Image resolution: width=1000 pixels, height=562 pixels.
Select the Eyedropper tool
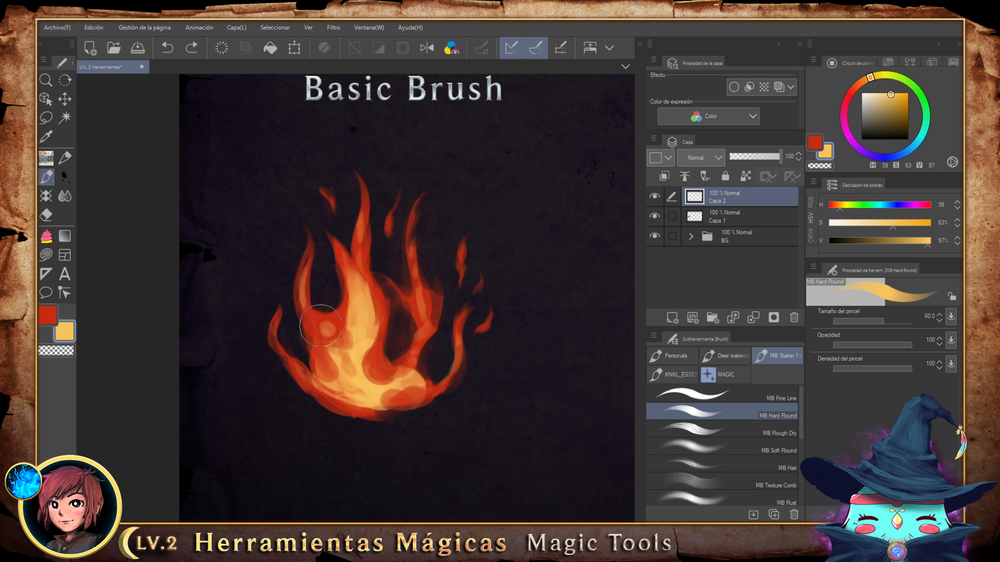(46, 137)
